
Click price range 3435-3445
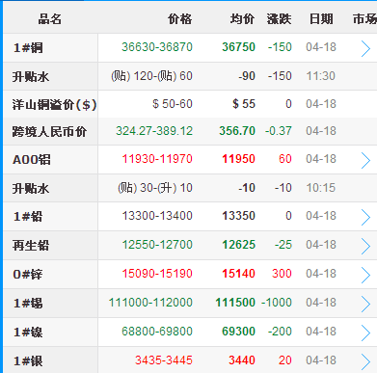[x=164, y=360]
